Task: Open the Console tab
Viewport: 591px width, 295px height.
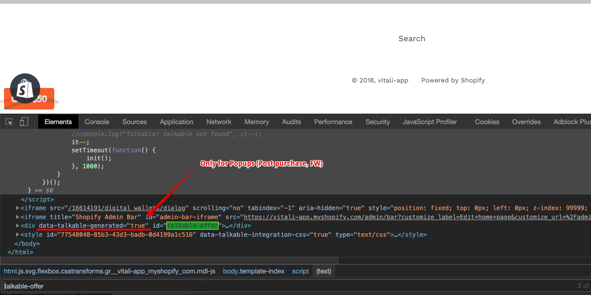Action: 97,122
